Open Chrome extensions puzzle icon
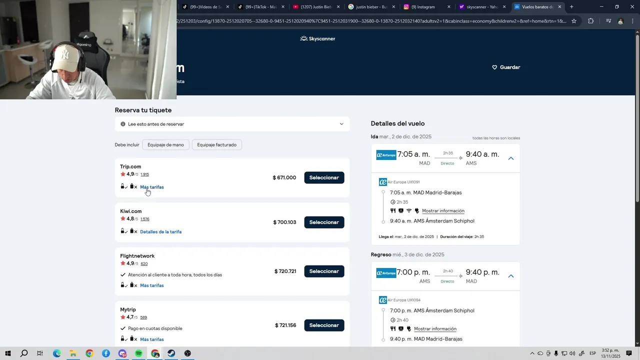The height and width of the screenshot is (360, 640). [590, 21]
